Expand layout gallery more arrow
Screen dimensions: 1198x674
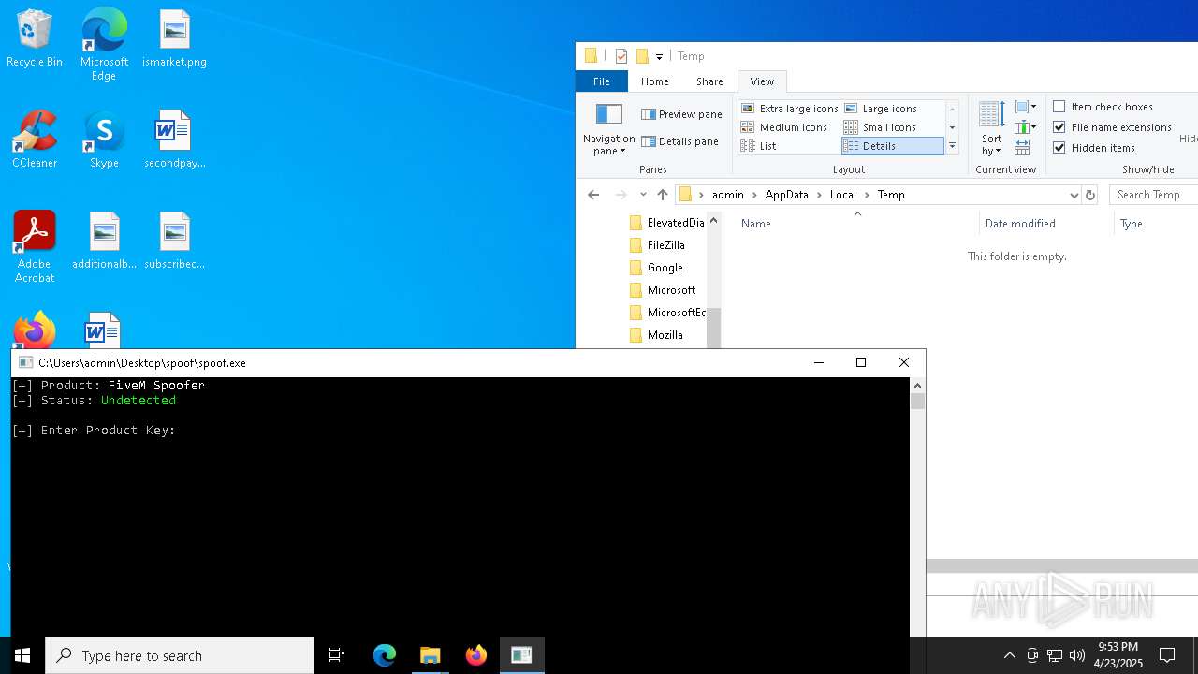coord(952,146)
